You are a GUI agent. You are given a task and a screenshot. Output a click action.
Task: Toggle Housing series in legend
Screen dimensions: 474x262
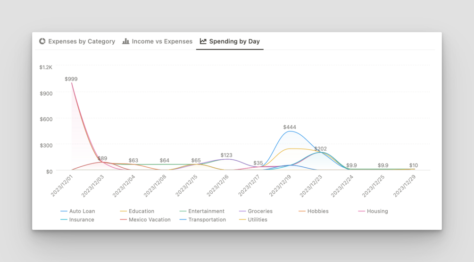tap(373, 211)
